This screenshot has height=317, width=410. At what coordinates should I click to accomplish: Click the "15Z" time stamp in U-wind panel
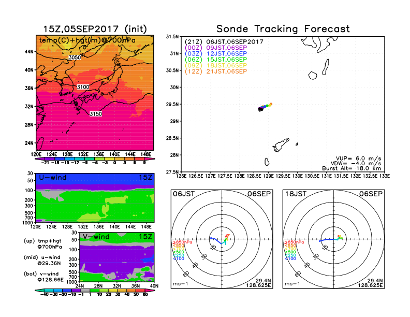[145, 178]
